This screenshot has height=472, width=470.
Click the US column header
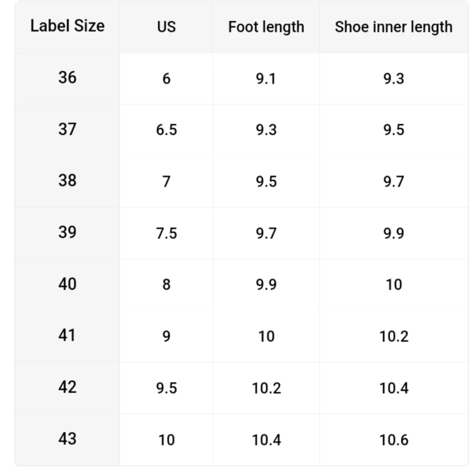pyautogui.click(x=166, y=27)
